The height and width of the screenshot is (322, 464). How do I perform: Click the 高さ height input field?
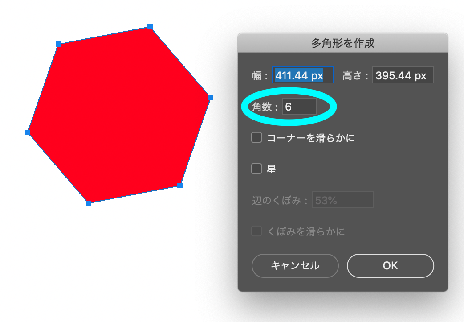tap(403, 75)
